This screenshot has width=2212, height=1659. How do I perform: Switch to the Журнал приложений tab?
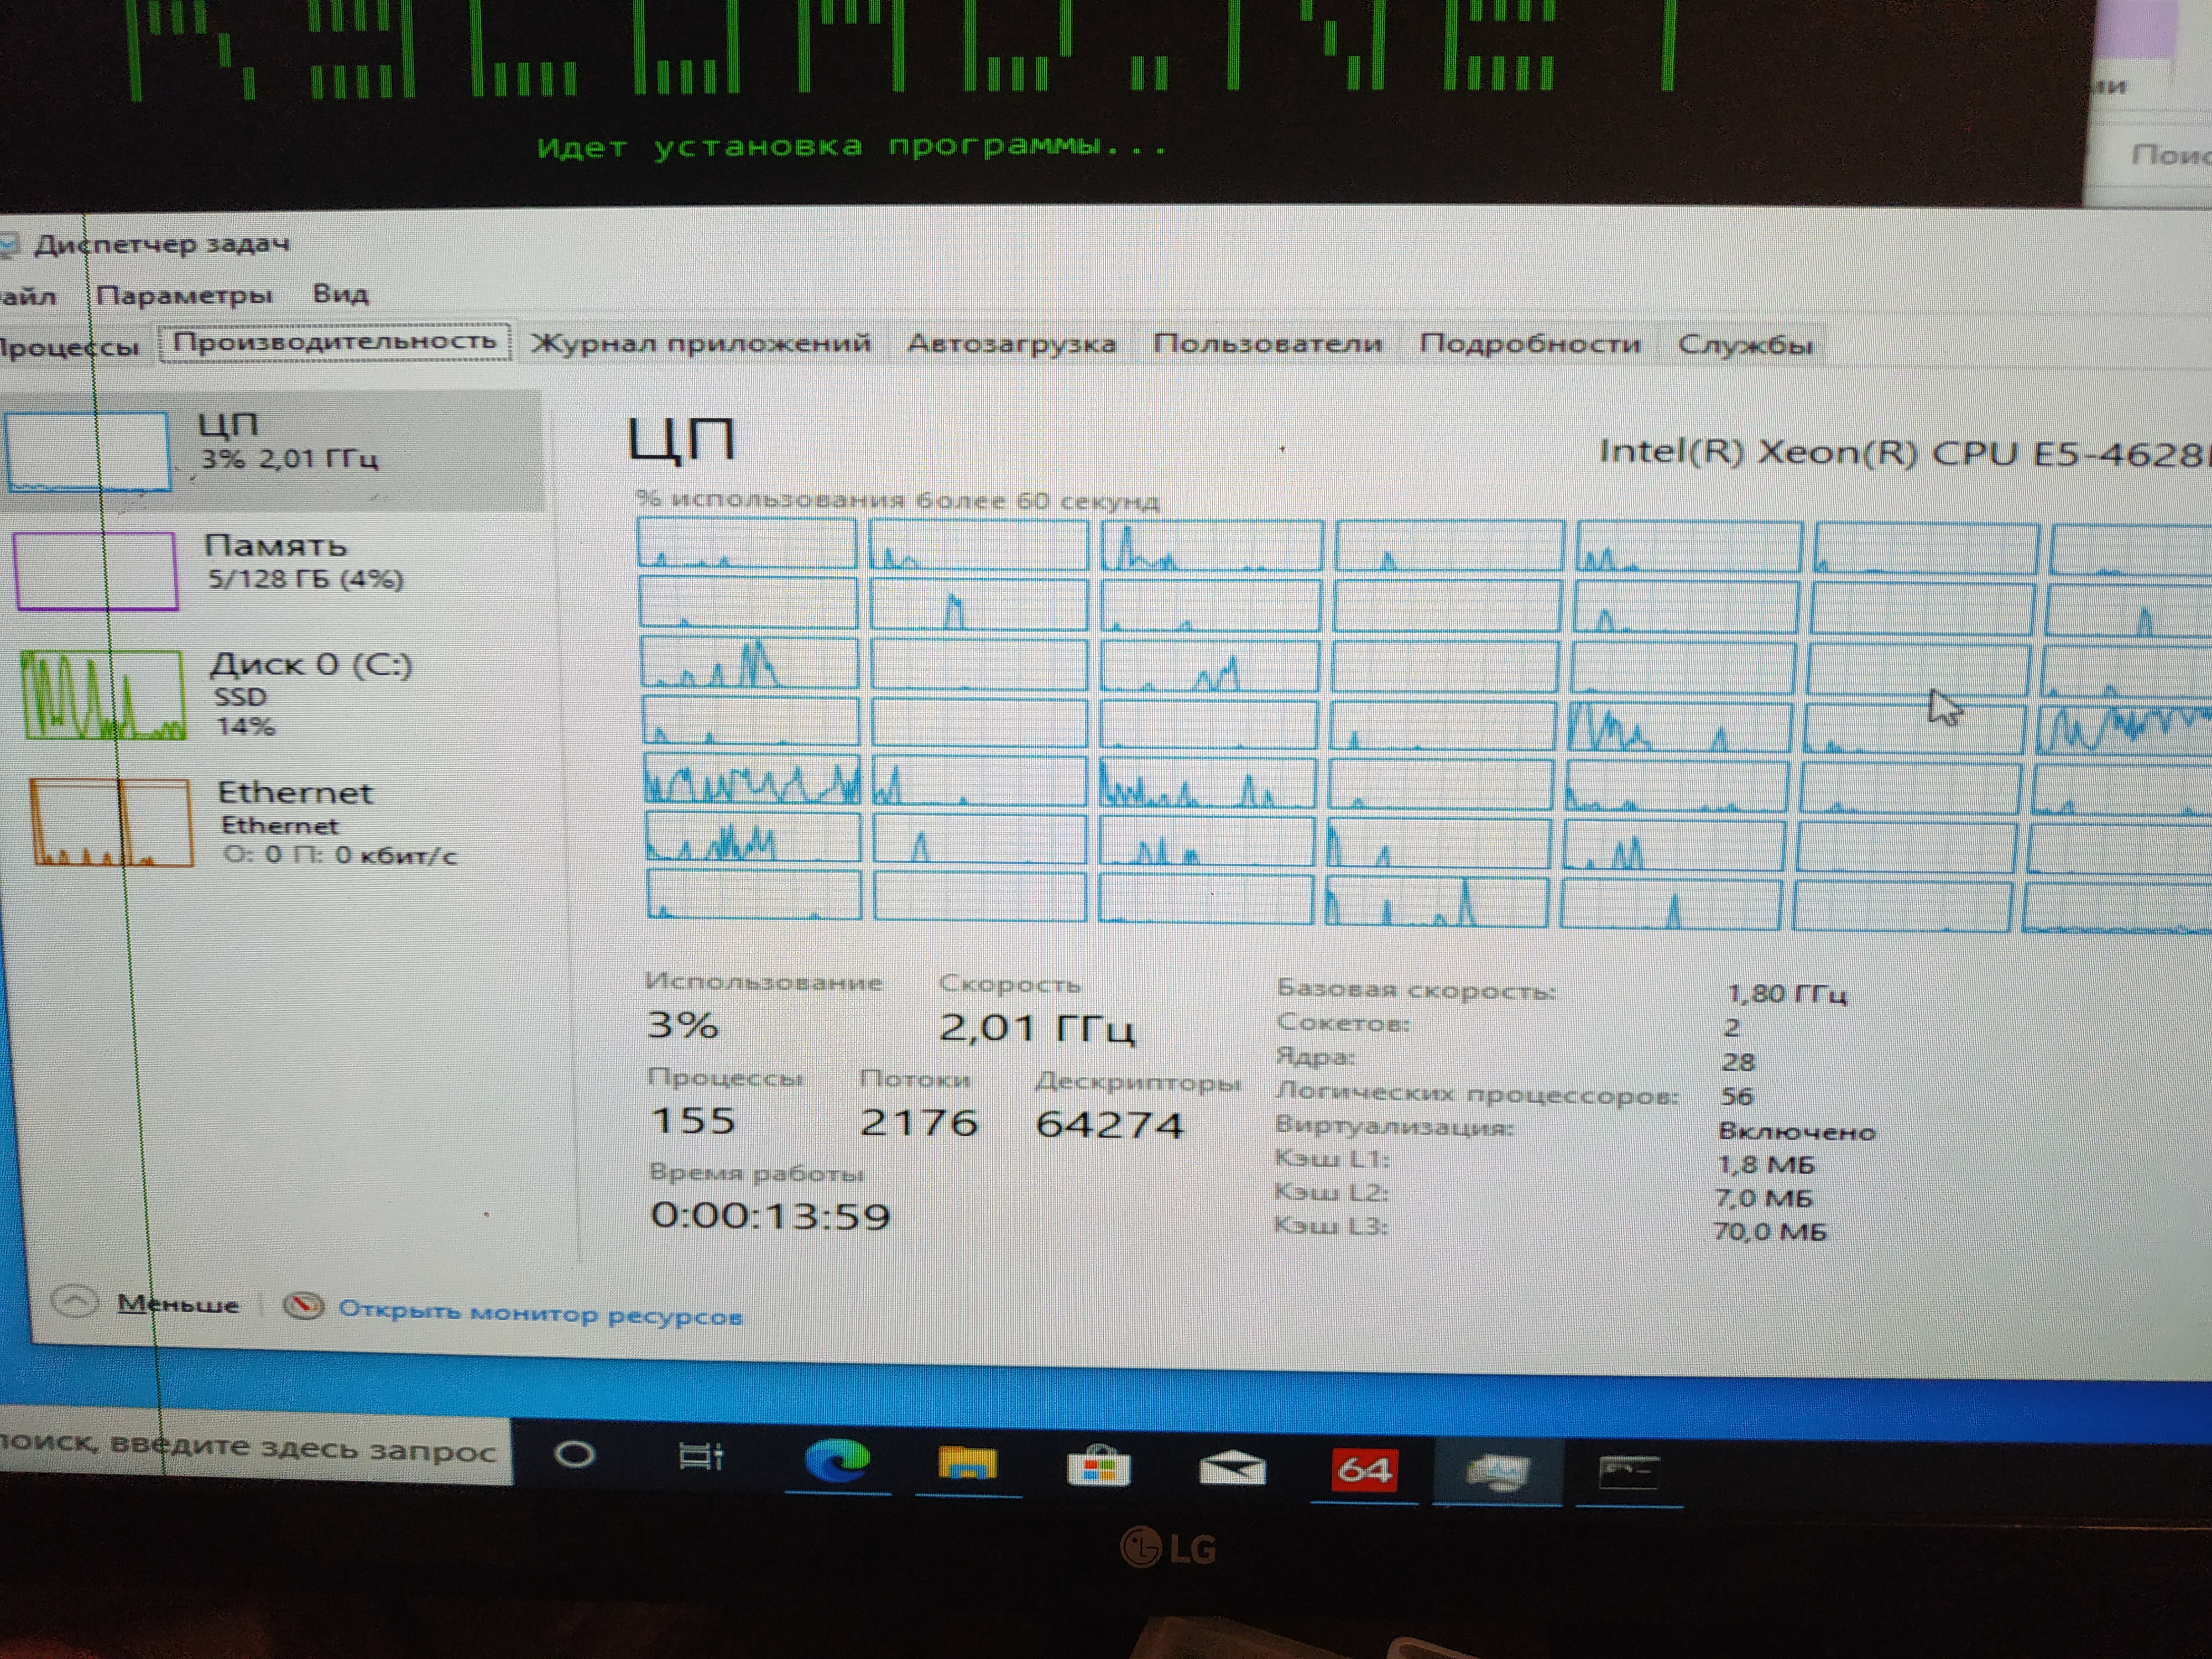(700, 343)
